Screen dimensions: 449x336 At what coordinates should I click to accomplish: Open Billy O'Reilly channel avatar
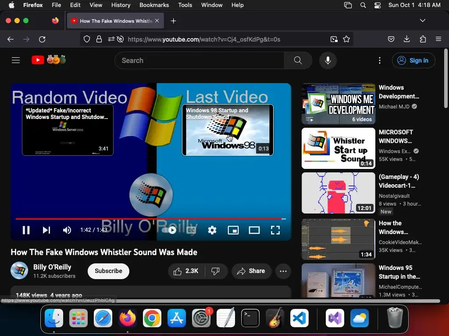[x=19, y=270]
